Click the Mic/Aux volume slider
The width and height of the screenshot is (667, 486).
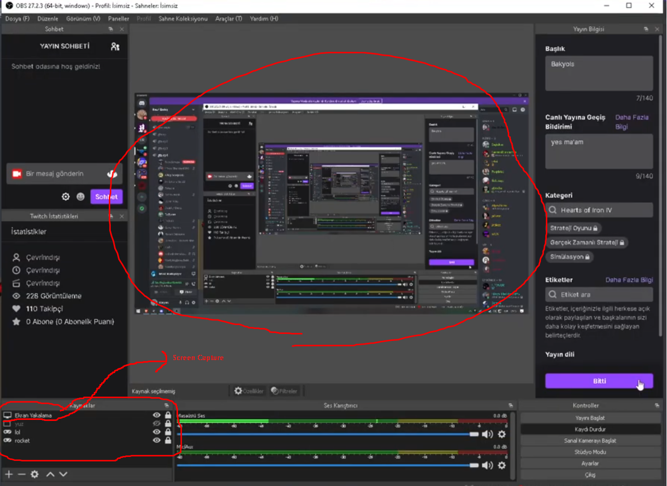point(329,465)
